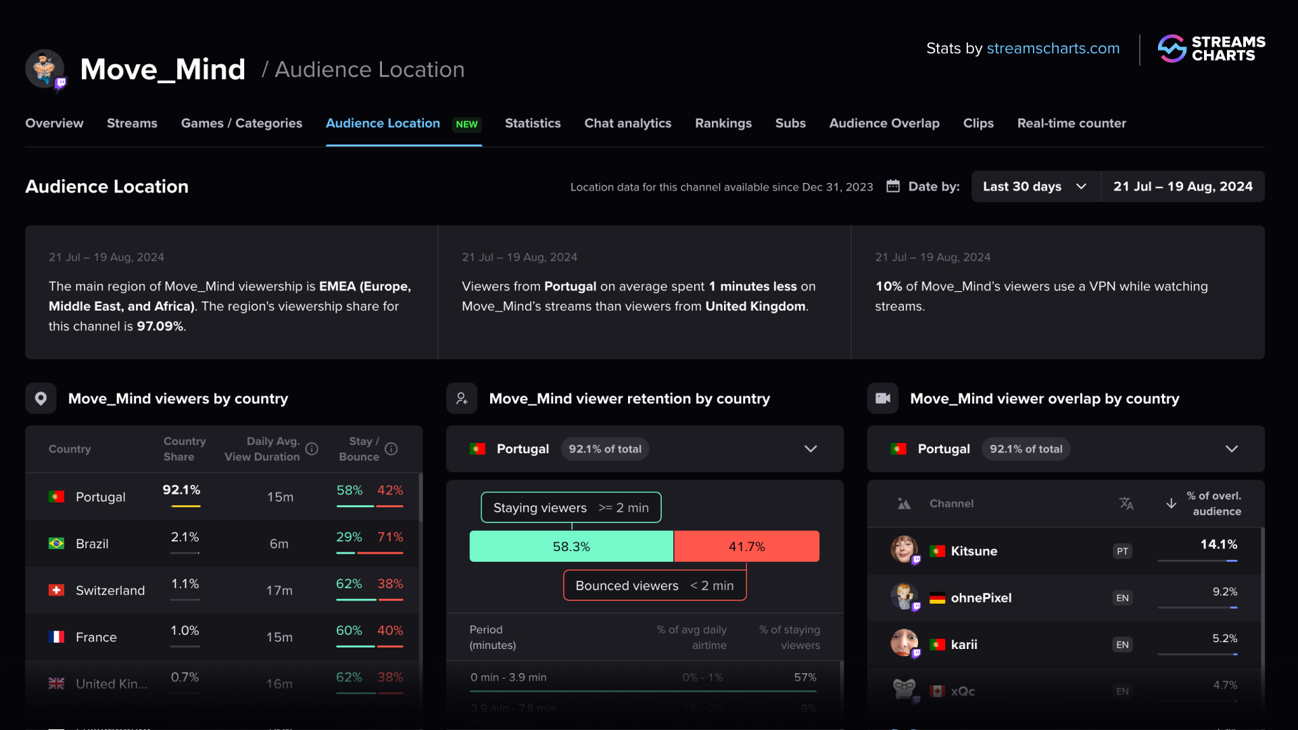The width and height of the screenshot is (1298, 730).
Task: Click the viewer retention person icon
Action: tap(462, 398)
